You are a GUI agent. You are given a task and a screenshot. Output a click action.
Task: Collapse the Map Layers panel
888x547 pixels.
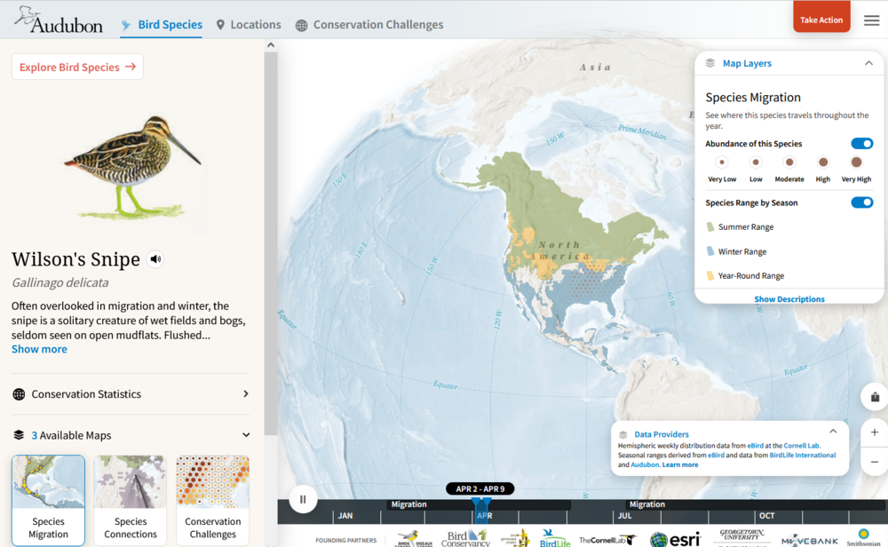868,63
